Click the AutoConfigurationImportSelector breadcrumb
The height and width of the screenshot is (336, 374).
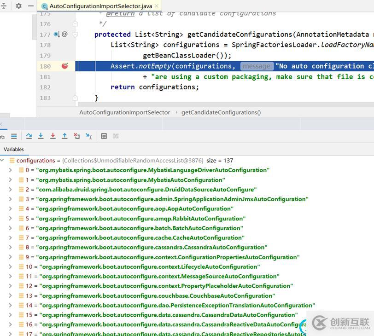pos(124,112)
